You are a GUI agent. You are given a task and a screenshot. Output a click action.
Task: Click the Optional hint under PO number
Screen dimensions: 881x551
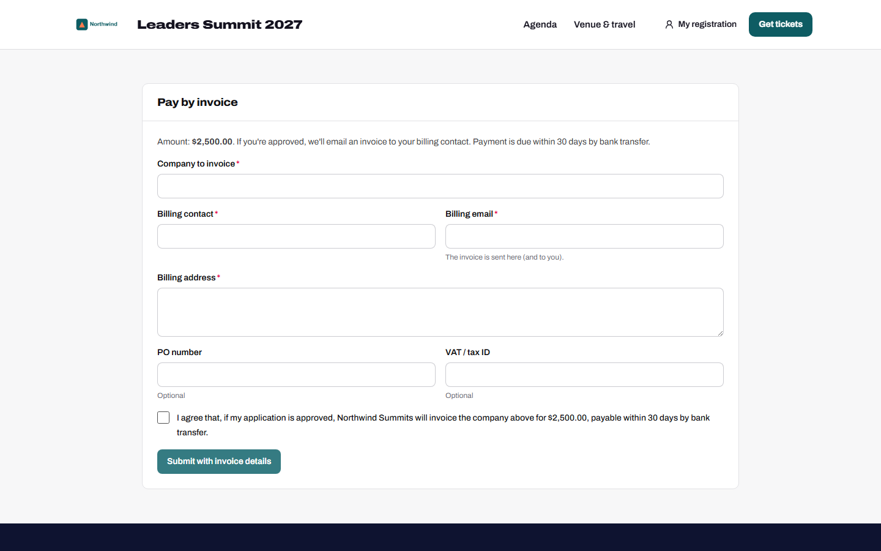[x=171, y=395]
